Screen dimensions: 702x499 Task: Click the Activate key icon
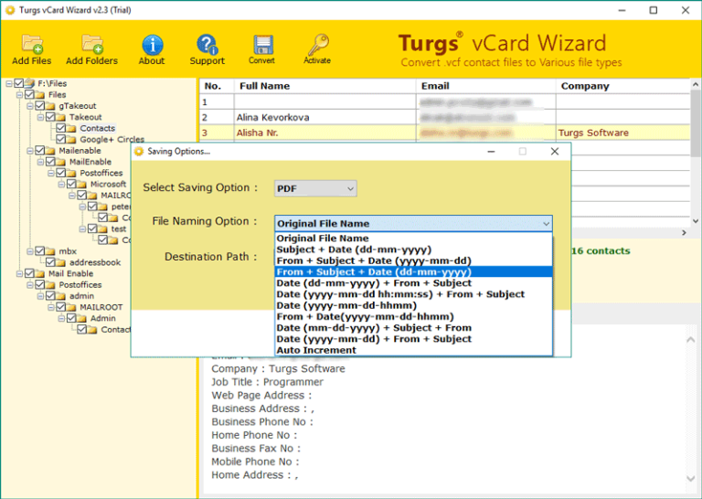[318, 44]
